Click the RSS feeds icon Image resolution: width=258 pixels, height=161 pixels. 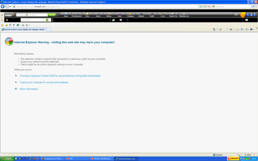pyautogui.click(x=220, y=29)
